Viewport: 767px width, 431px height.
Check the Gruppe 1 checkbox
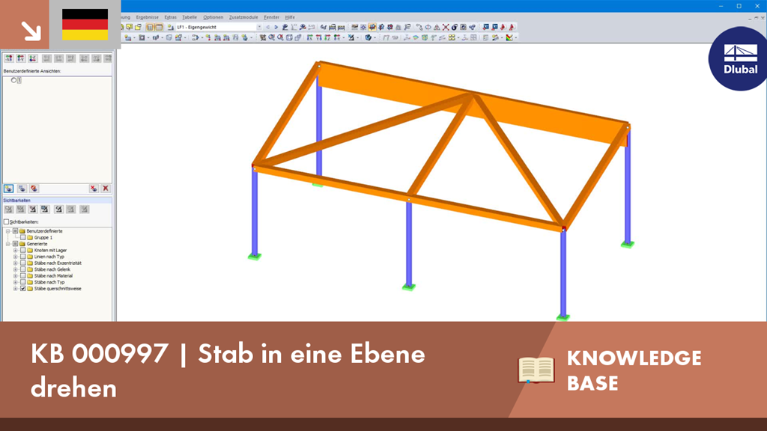tap(23, 237)
